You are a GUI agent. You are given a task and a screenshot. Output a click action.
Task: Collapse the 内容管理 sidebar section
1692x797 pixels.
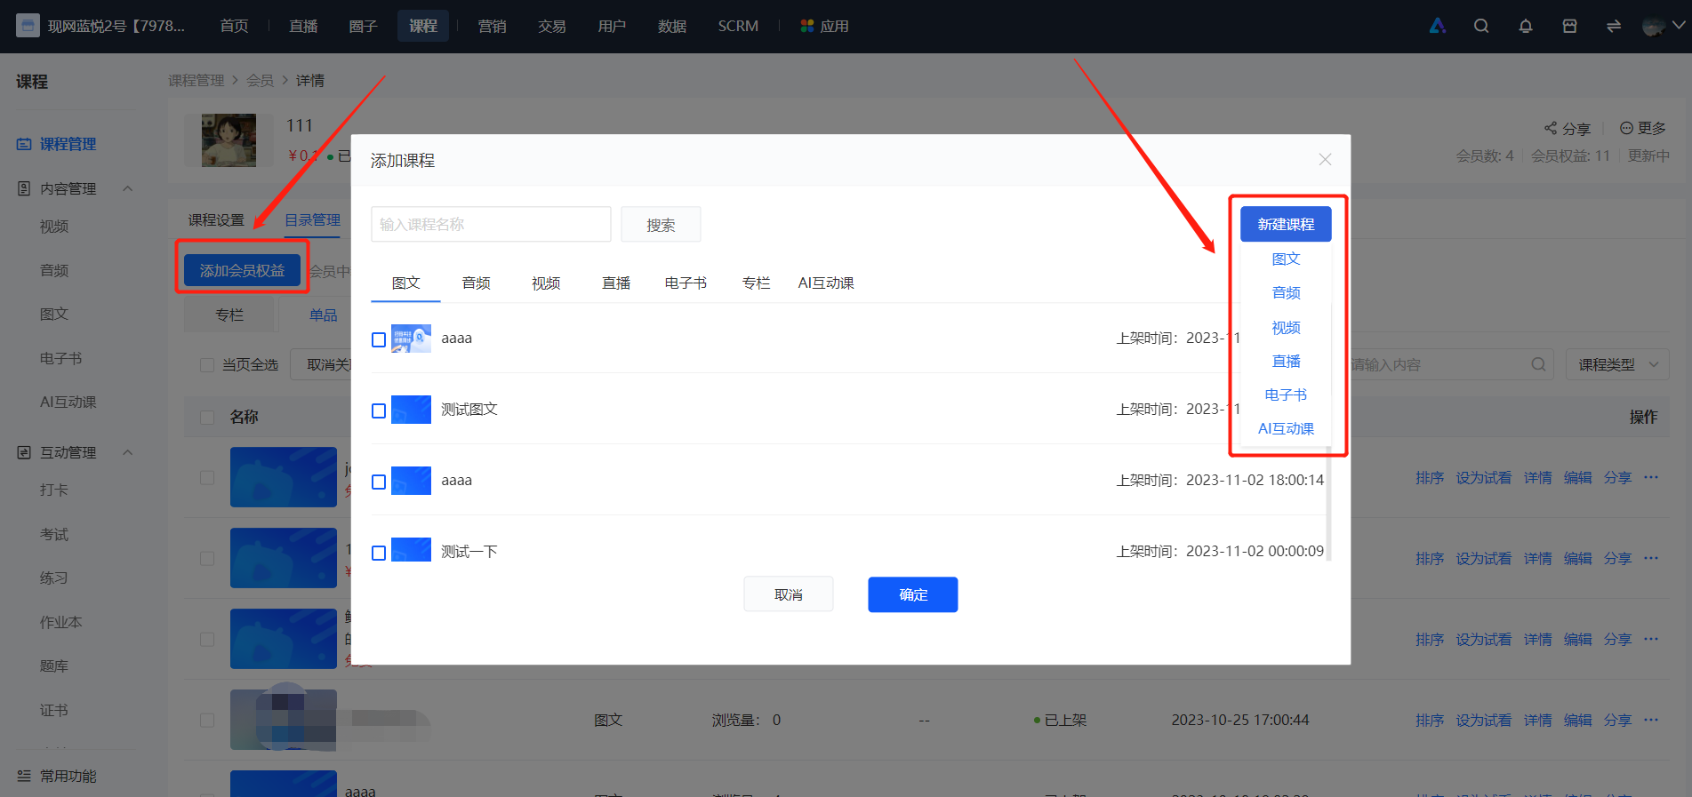click(127, 188)
